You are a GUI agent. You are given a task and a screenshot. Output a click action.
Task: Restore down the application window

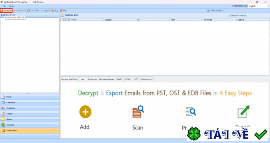(257, 2)
